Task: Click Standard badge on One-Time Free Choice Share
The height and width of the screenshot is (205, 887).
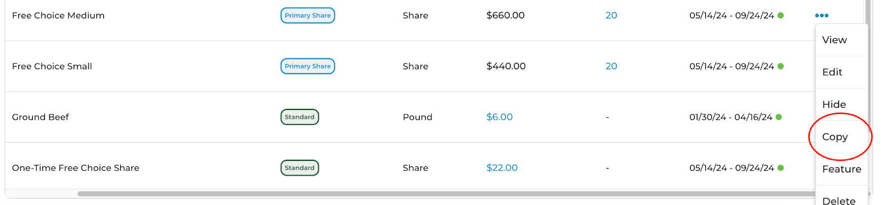Action: click(299, 168)
